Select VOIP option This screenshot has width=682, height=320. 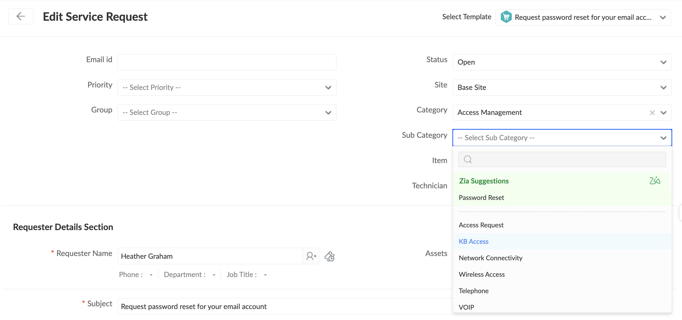coord(562,307)
